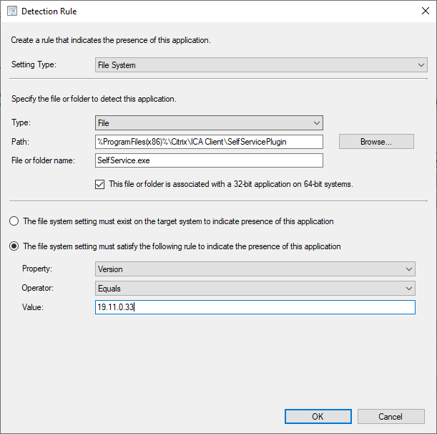Click the File or folder name field
The width and height of the screenshot is (437, 434).
coord(209,160)
